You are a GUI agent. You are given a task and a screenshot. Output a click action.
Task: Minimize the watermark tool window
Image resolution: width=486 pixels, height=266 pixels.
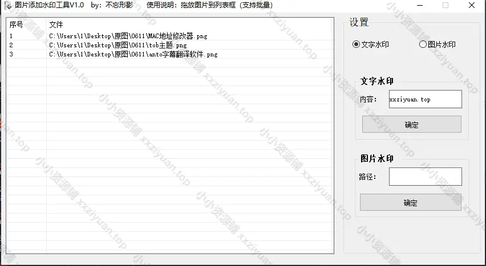coord(418,5)
